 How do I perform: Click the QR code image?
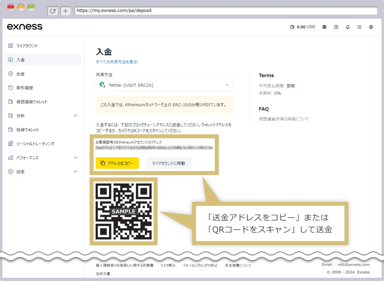click(x=123, y=211)
